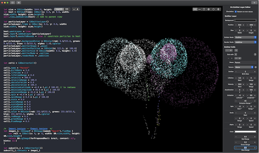The width and height of the screenshot is (259, 153).
Task: Open the Background color well
Action: tap(246, 21)
